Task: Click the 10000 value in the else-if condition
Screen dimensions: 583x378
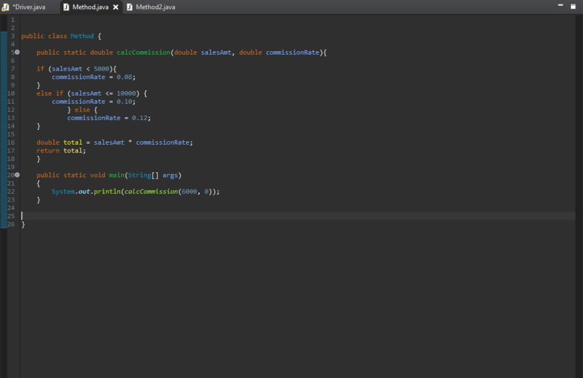Action: (126, 93)
